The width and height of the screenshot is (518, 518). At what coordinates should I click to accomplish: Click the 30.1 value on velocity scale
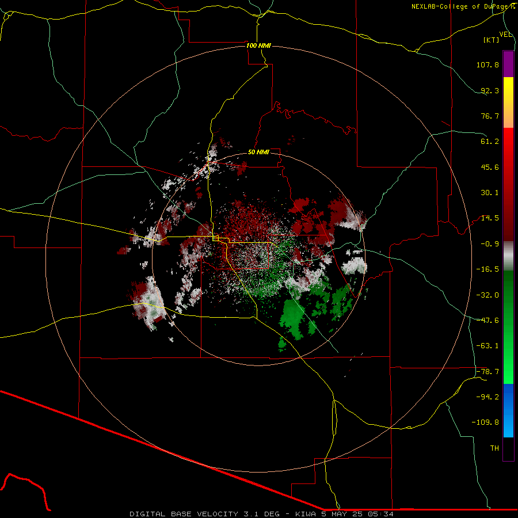tap(490, 193)
